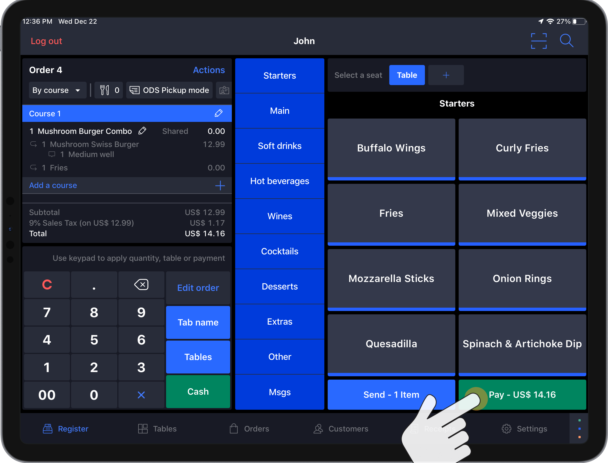
Task: Tap the cutlery guest count icon
Action: pyautogui.click(x=108, y=90)
